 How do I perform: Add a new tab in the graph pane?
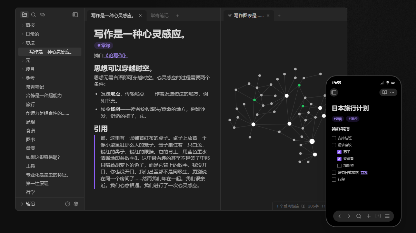279,16
